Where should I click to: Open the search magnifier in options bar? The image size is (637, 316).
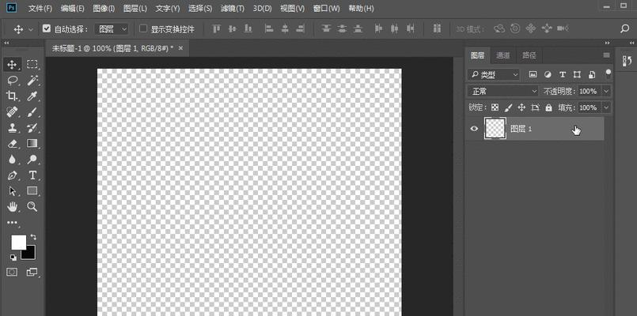click(625, 28)
